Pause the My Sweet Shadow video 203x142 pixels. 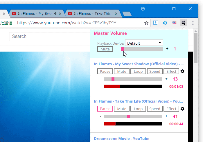(105, 71)
